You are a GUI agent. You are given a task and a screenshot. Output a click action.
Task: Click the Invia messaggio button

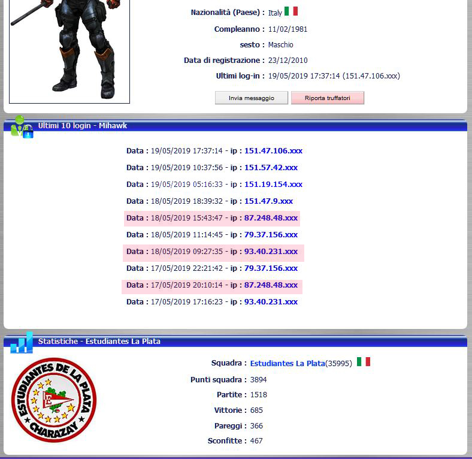[252, 98]
